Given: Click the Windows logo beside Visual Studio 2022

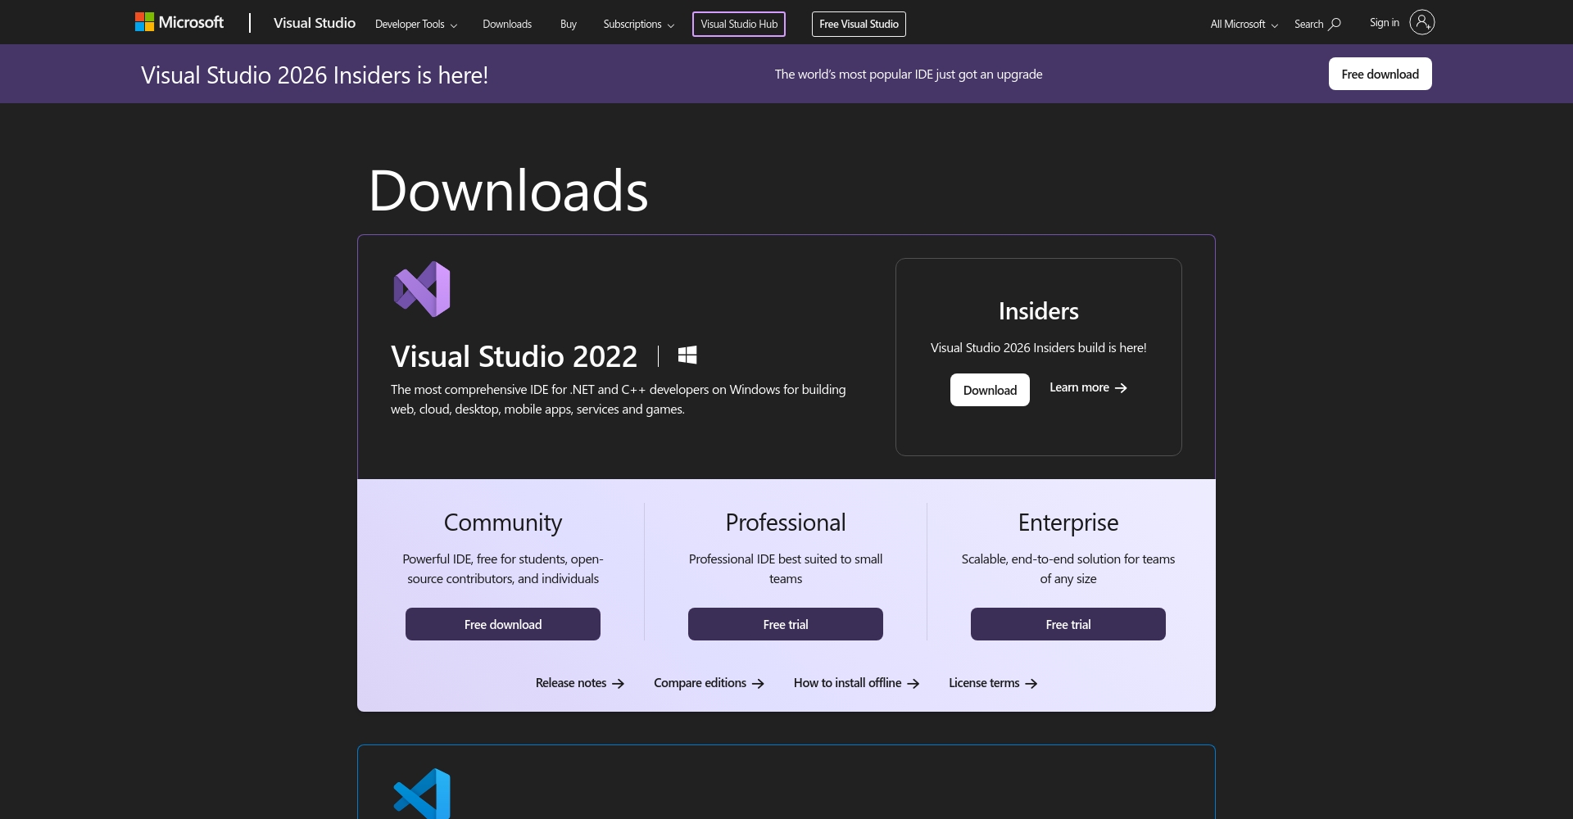Looking at the screenshot, I should (x=687, y=355).
